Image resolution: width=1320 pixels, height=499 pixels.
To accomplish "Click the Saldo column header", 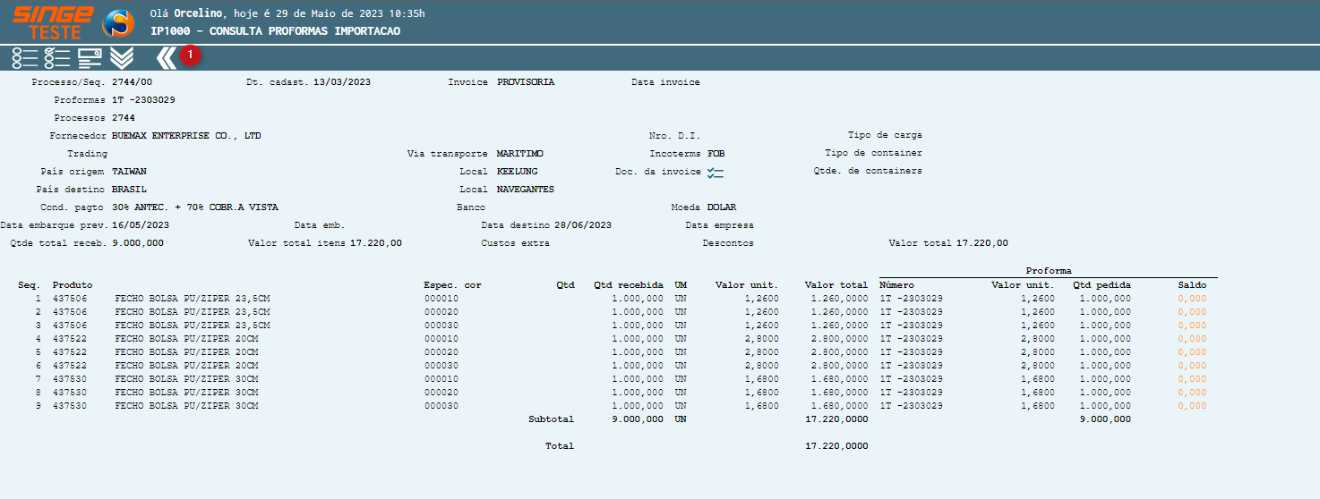I will click(x=1192, y=285).
